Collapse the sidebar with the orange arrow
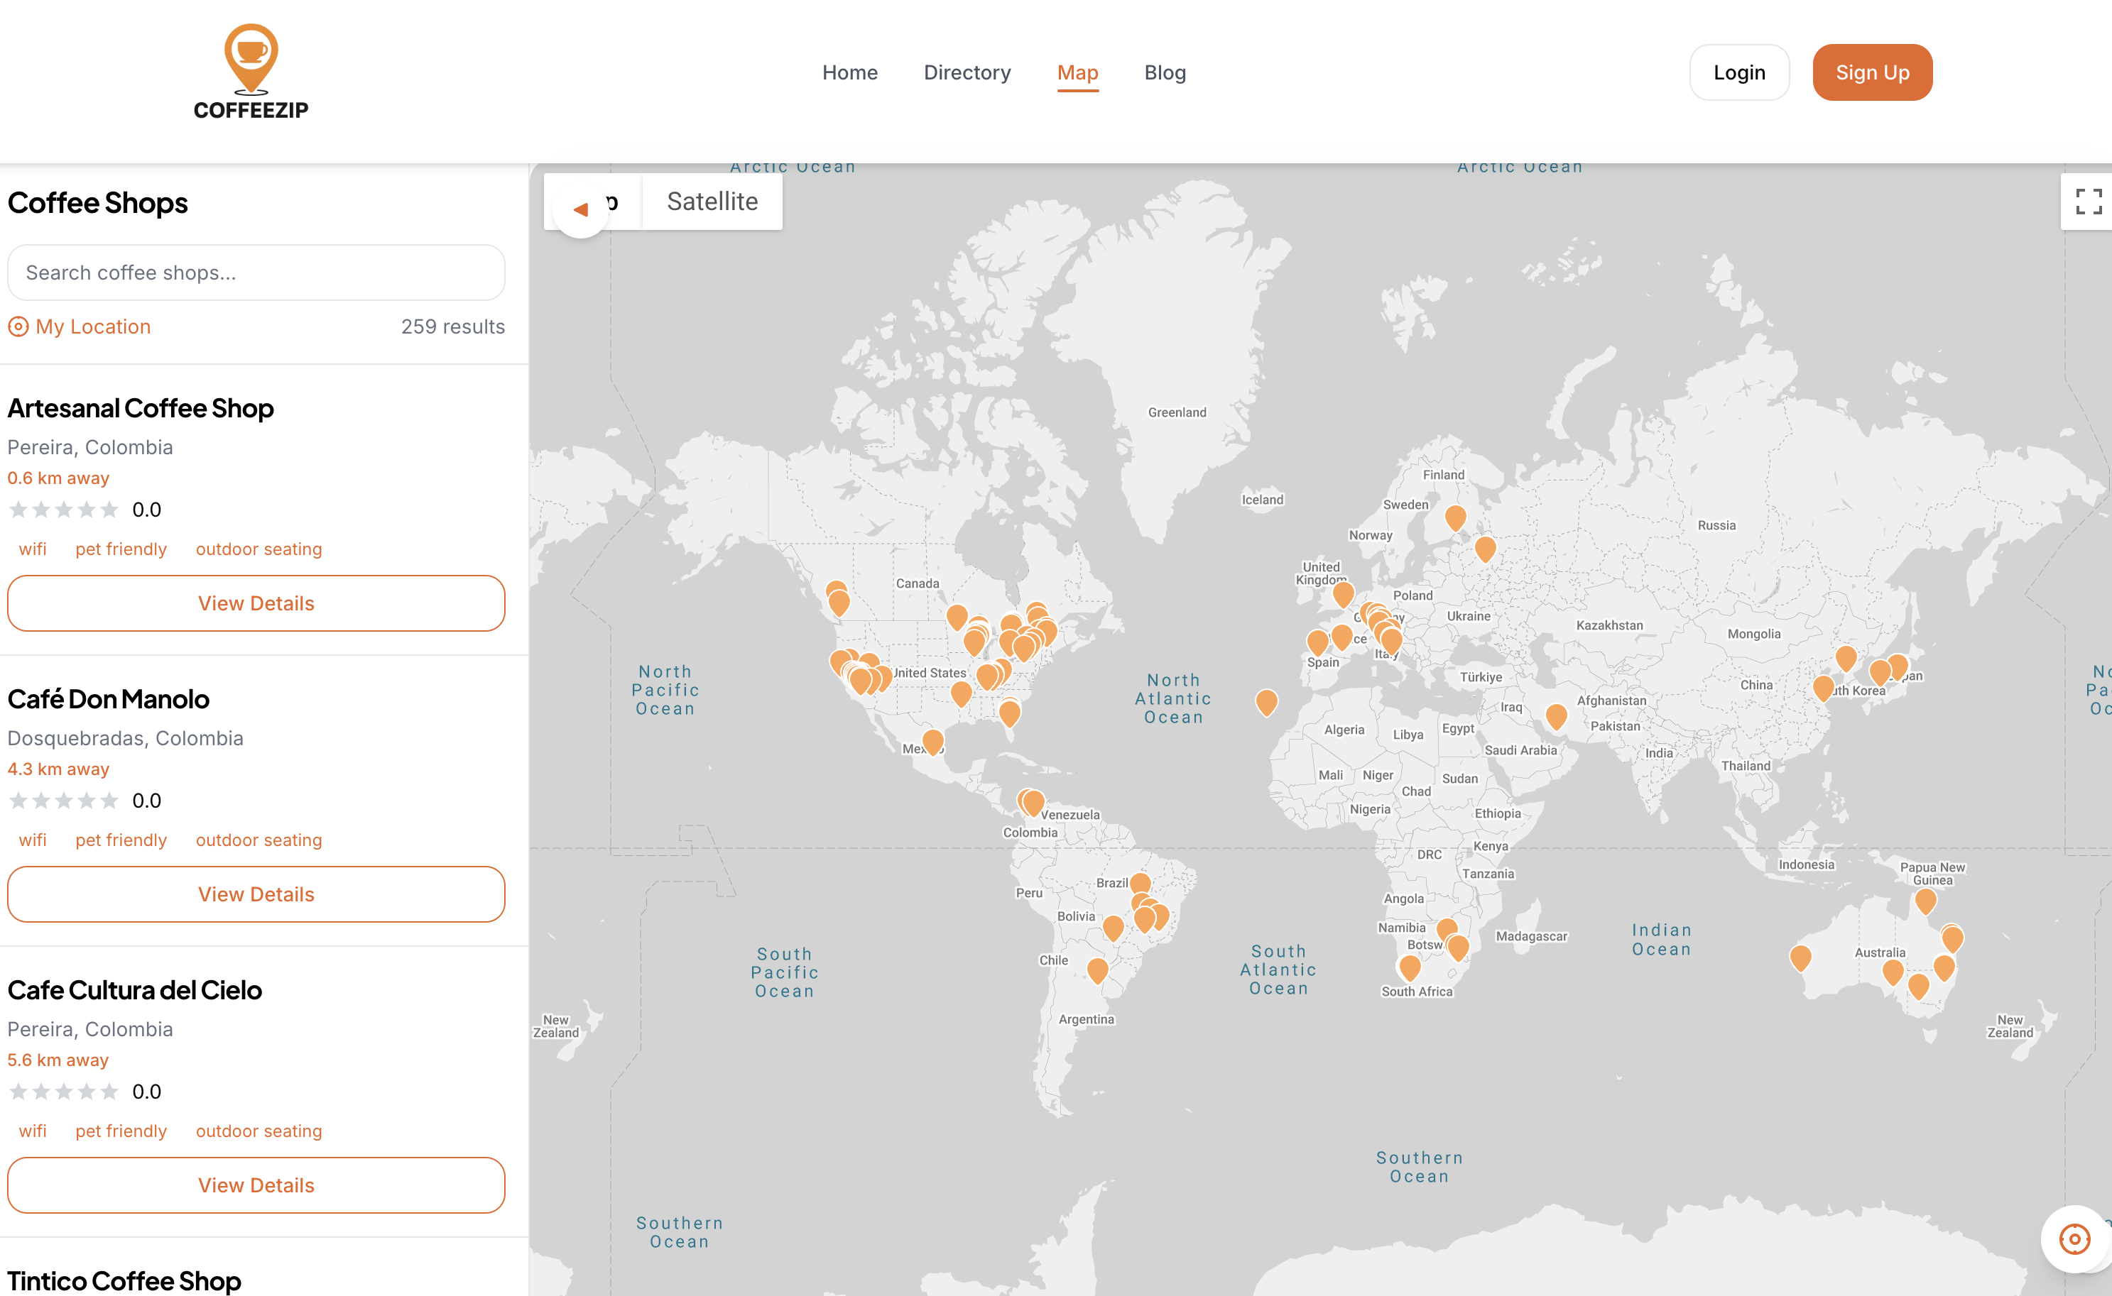 tap(580, 209)
